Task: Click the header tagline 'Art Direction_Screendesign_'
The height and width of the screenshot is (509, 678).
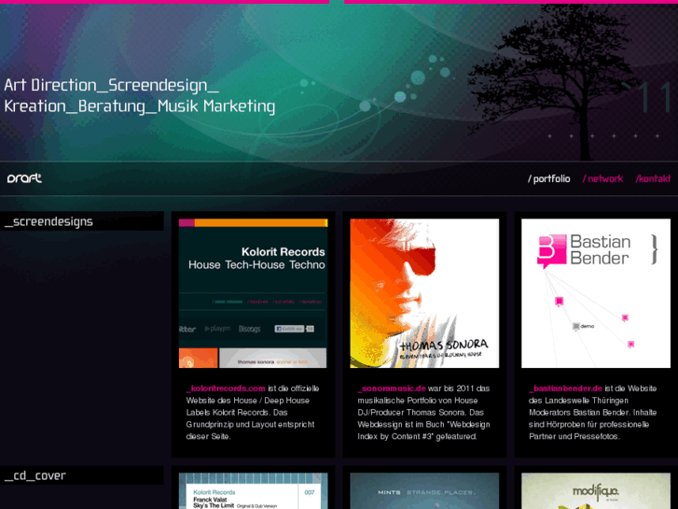Action: click(x=112, y=85)
